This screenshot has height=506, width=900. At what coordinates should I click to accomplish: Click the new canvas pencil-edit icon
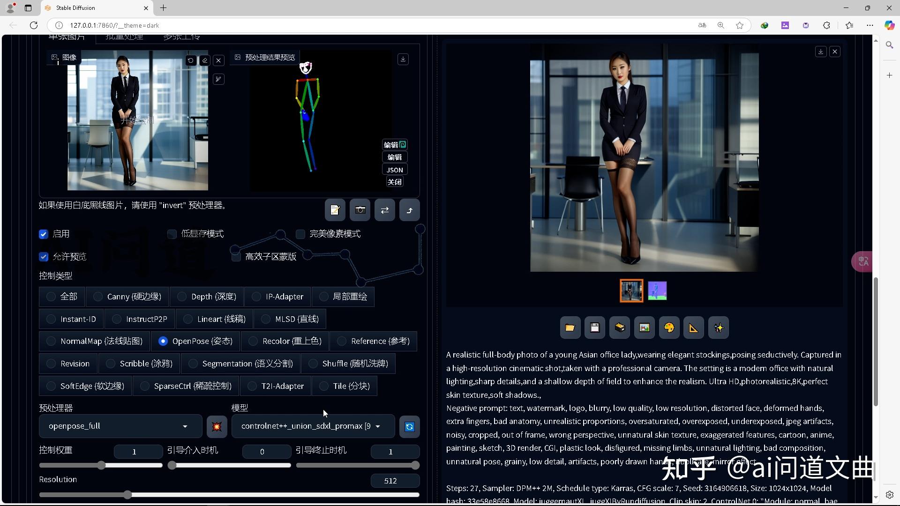[x=335, y=210]
